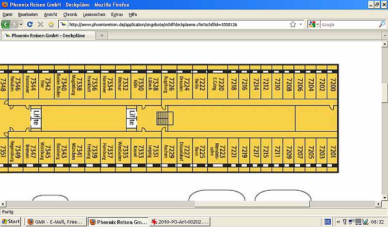Switch to 2010-PO-Art-00202 taskbar item
Viewport: 388px width, 227px height.
pyautogui.click(x=180, y=222)
